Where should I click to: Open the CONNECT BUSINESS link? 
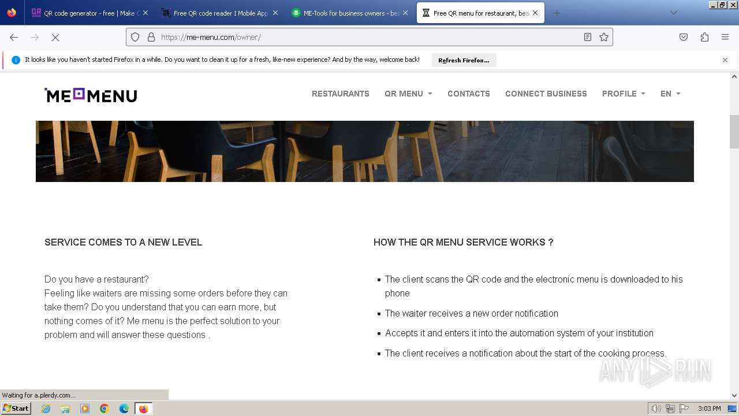coord(546,94)
